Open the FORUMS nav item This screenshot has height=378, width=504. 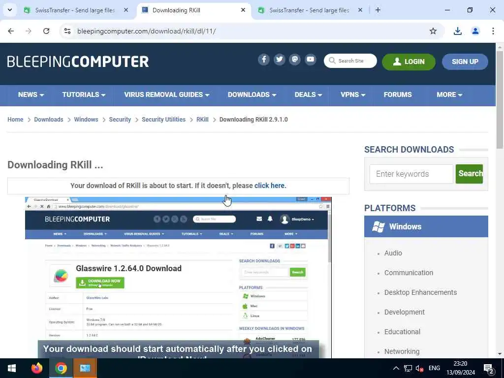click(398, 95)
